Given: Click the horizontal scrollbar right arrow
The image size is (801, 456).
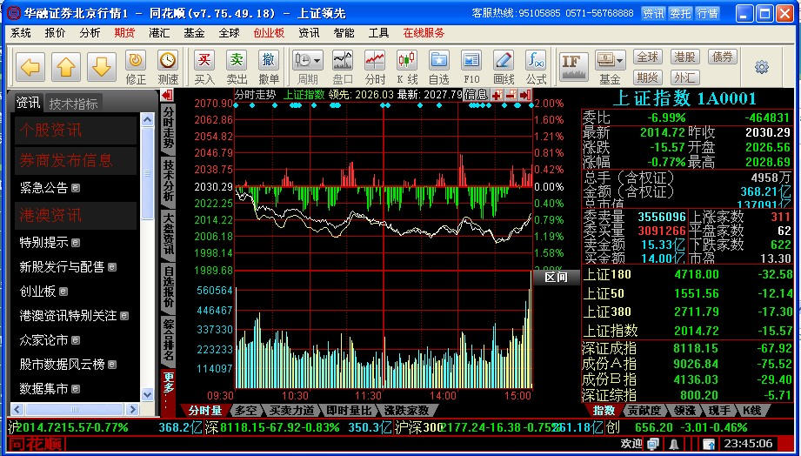Looking at the screenshot, I should pos(133,409).
